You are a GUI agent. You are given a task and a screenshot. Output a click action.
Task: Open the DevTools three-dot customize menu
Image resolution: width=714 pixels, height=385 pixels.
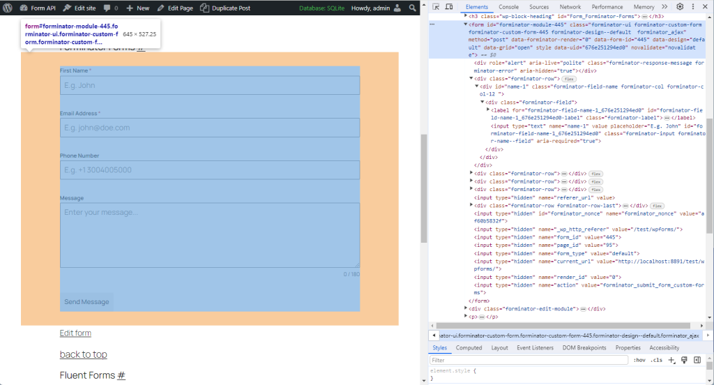point(693,7)
